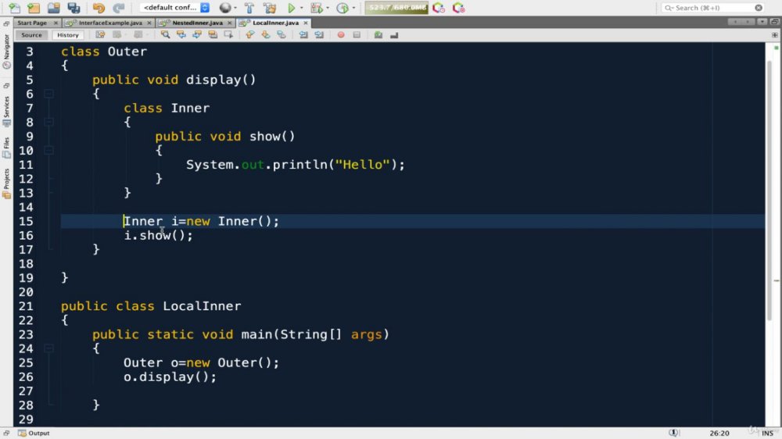Find previous occurrence

(x=181, y=35)
